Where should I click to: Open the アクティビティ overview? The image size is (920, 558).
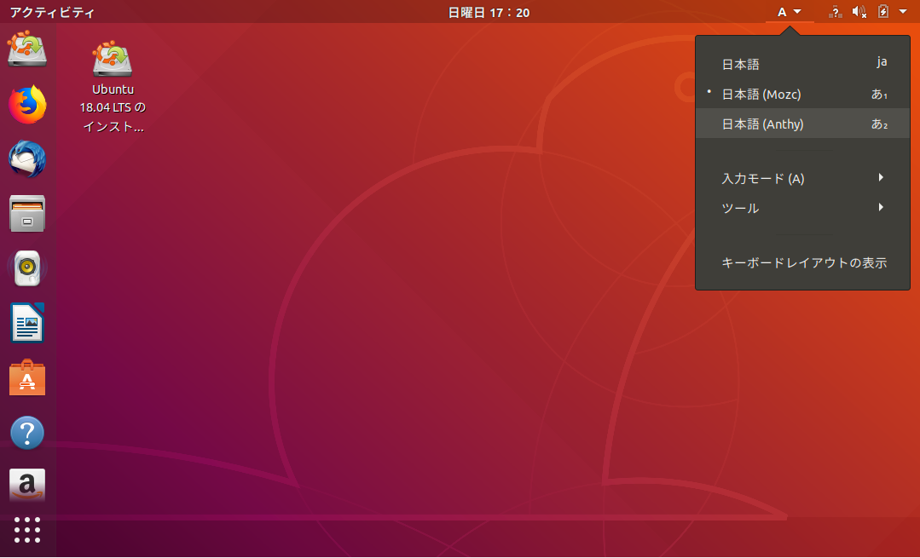tap(52, 12)
